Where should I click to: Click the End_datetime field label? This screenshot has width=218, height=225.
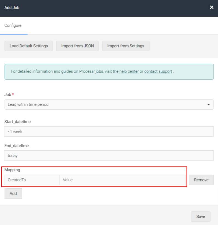coord(16,146)
